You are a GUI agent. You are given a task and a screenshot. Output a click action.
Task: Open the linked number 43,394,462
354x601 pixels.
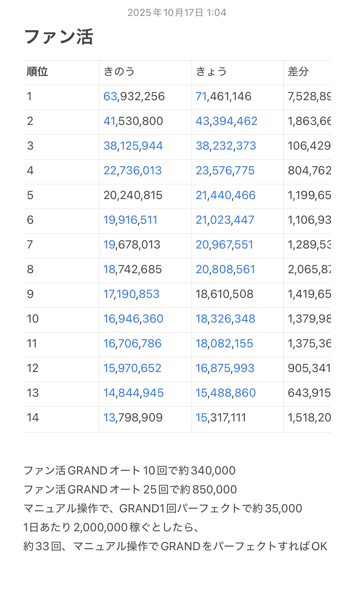pos(226,121)
